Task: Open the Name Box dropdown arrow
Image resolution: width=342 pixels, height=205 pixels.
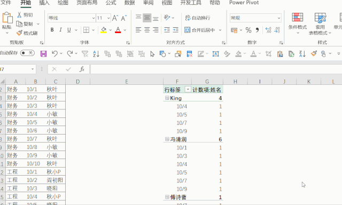Action: [33, 69]
